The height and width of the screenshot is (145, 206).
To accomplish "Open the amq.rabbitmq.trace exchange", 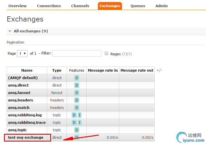I will tap(26, 122).
